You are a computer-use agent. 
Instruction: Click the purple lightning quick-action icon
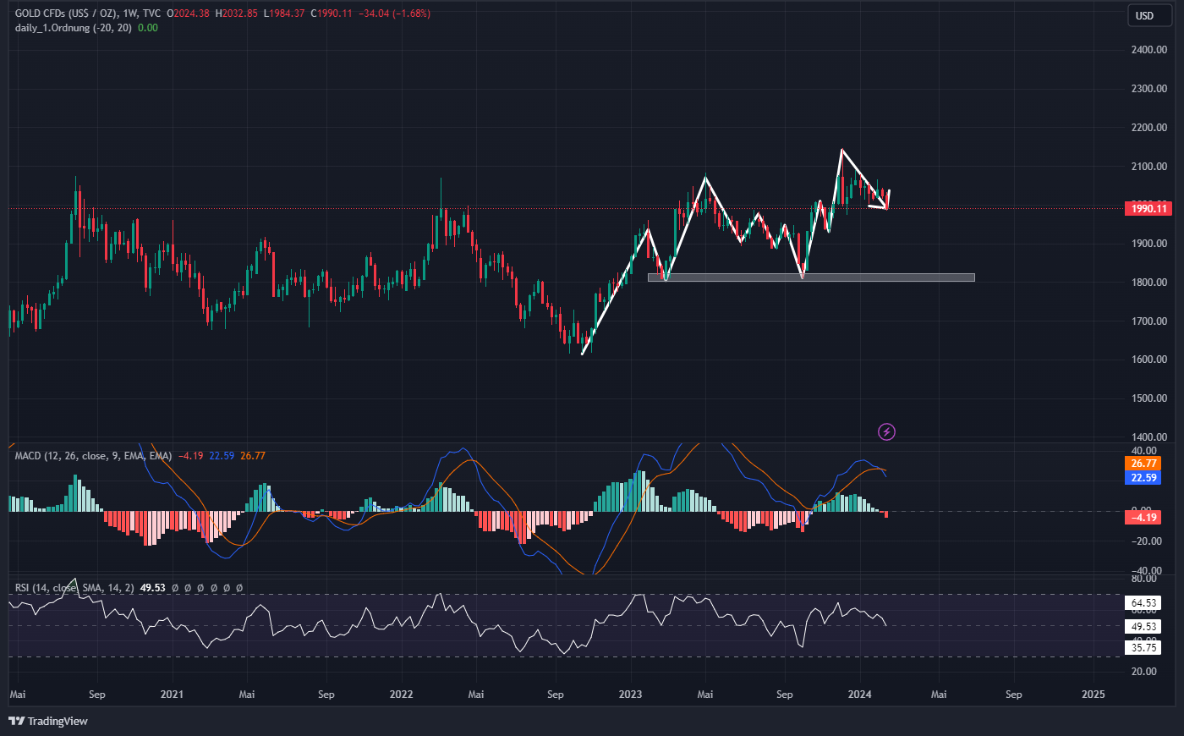pos(885,432)
